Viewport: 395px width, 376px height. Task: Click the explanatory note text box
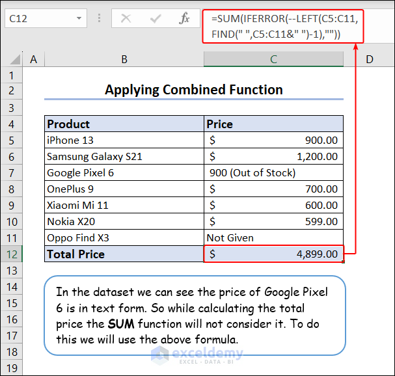coord(195,316)
